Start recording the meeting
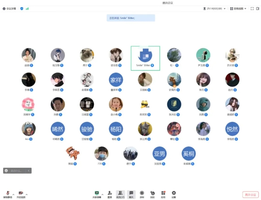261x200 pixels. (142, 194)
